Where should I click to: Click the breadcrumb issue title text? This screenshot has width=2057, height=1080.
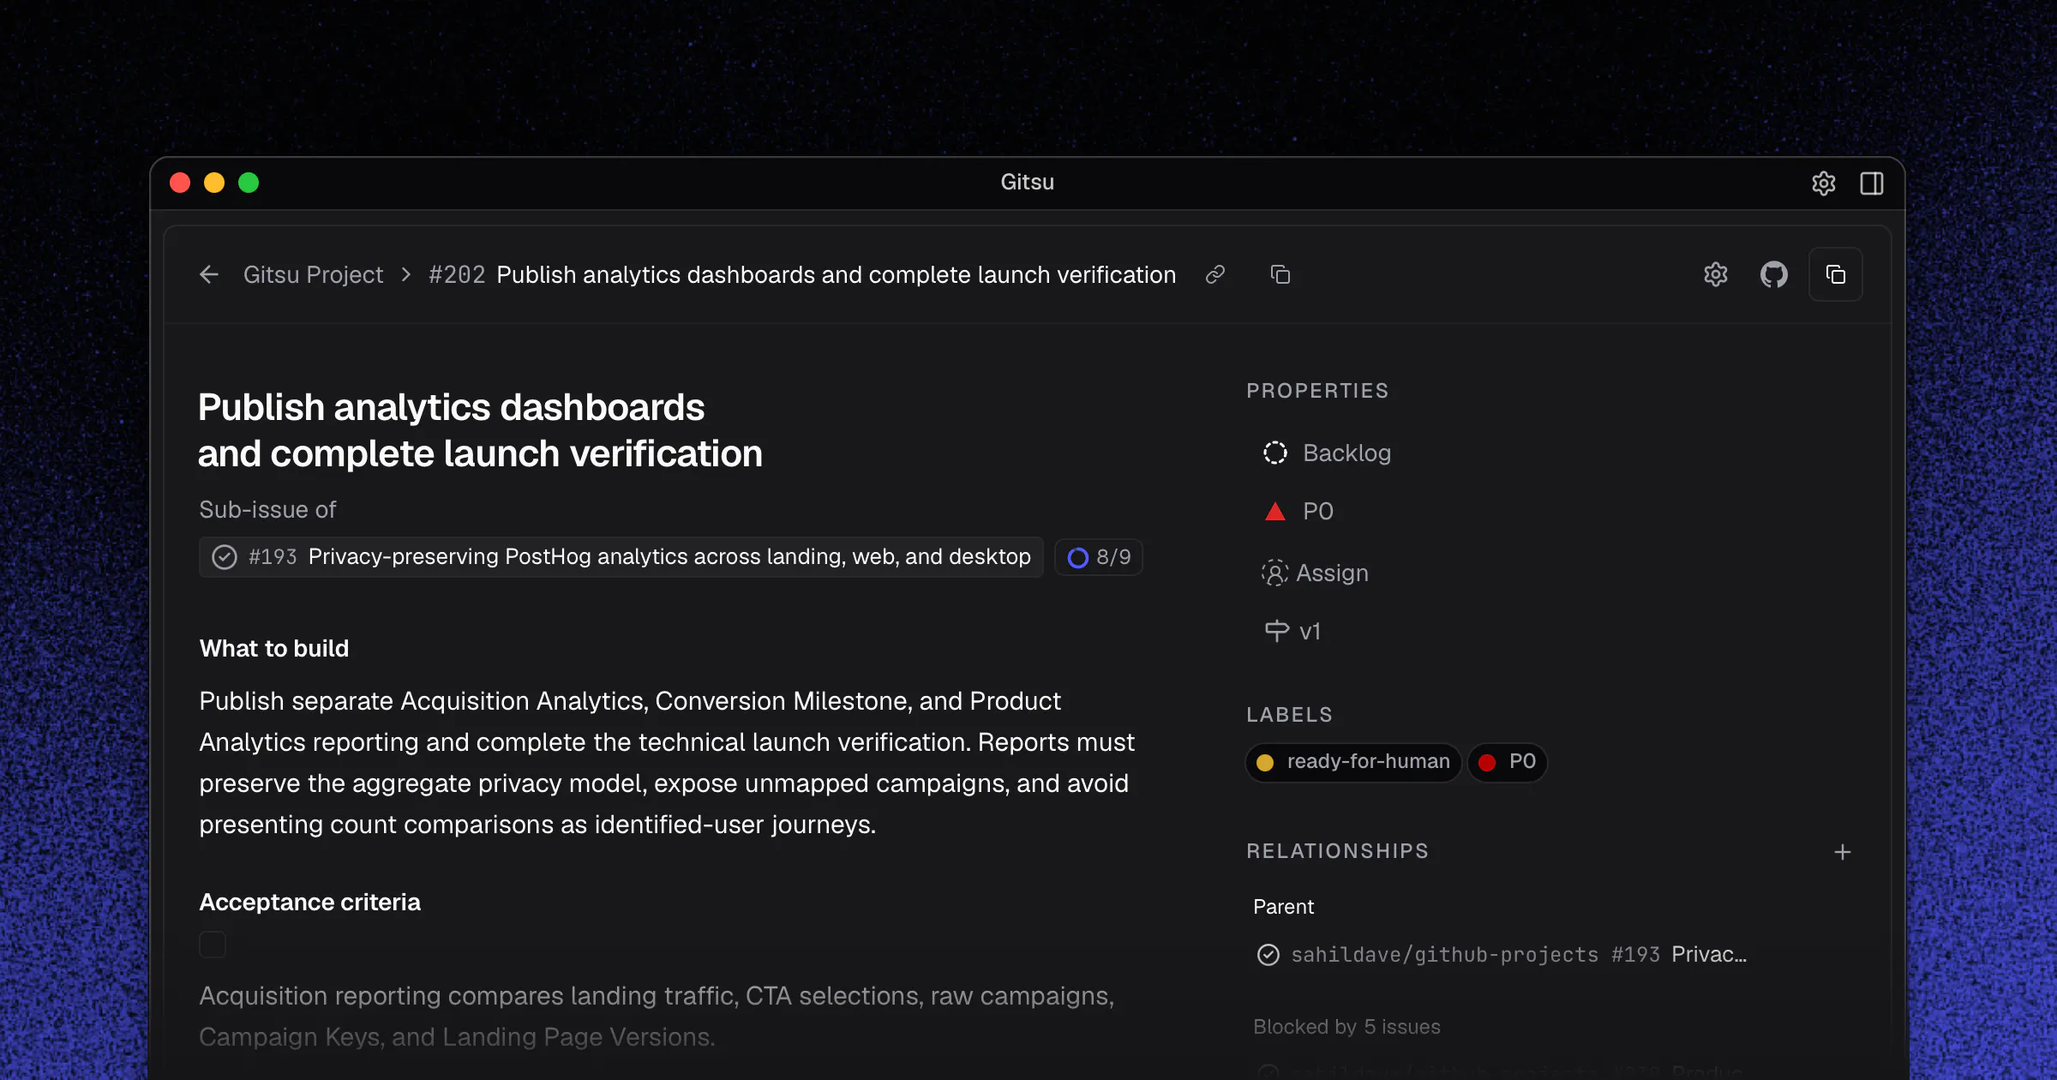point(836,274)
